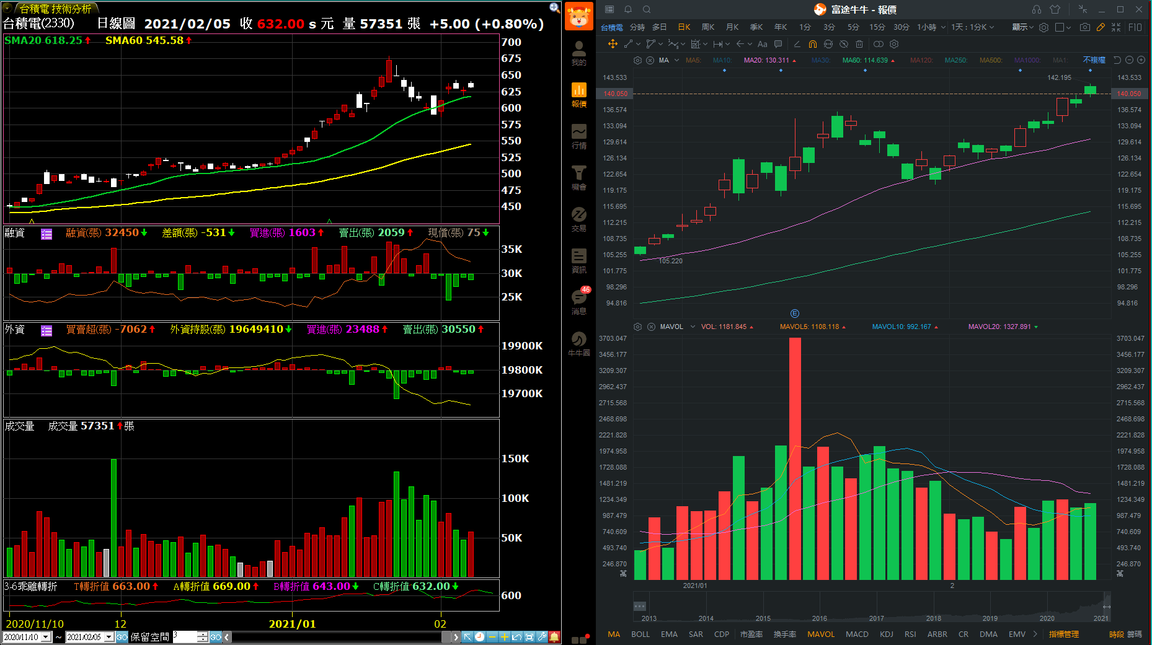Expand the trend line tool options arrow

pos(637,44)
